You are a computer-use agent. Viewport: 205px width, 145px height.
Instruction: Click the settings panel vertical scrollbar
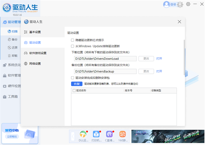tap(184, 58)
